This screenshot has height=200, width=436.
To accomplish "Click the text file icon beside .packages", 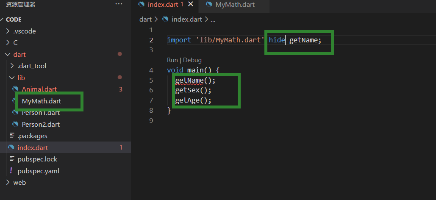I will 12,136.
